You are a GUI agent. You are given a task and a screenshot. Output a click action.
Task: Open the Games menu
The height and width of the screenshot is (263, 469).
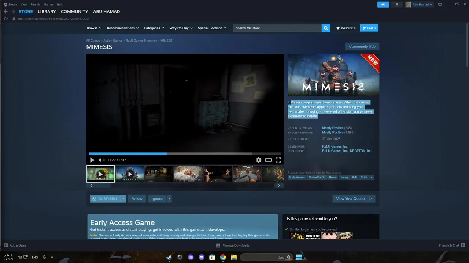pos(48,4)
